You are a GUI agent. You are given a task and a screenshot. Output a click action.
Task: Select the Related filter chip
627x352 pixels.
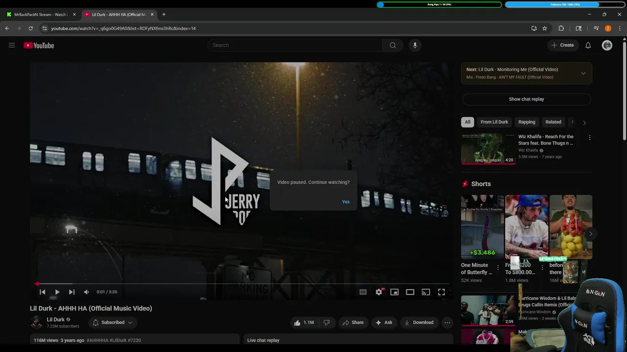click(x=553, y=122)
